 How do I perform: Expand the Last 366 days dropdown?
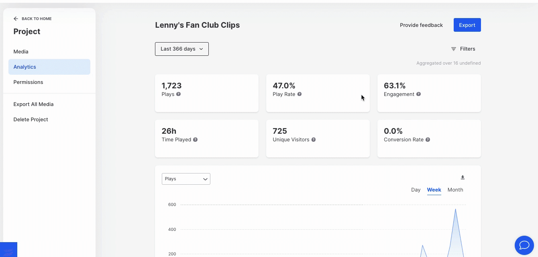tap(182, 49)
